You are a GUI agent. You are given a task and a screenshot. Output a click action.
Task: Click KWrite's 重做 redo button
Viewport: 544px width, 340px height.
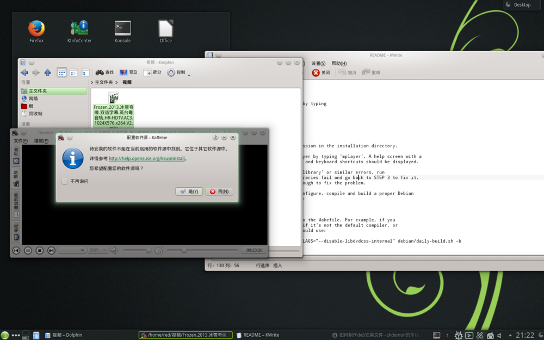click(371, 72)
